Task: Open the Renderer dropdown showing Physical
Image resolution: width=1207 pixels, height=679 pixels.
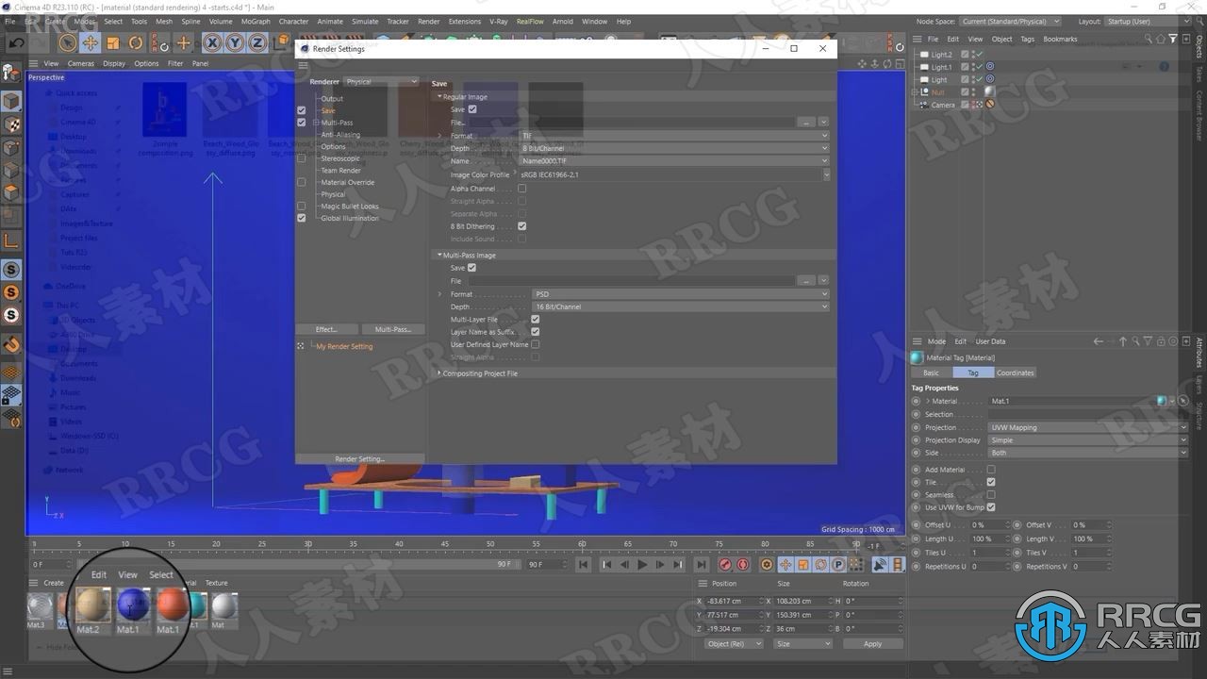Action: point(381,82)
